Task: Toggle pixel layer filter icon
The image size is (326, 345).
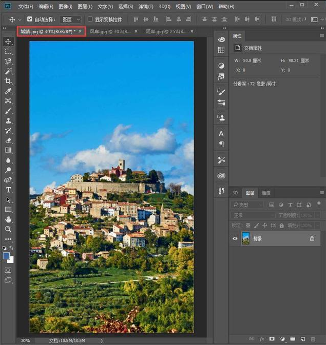Action: [272, 205]
